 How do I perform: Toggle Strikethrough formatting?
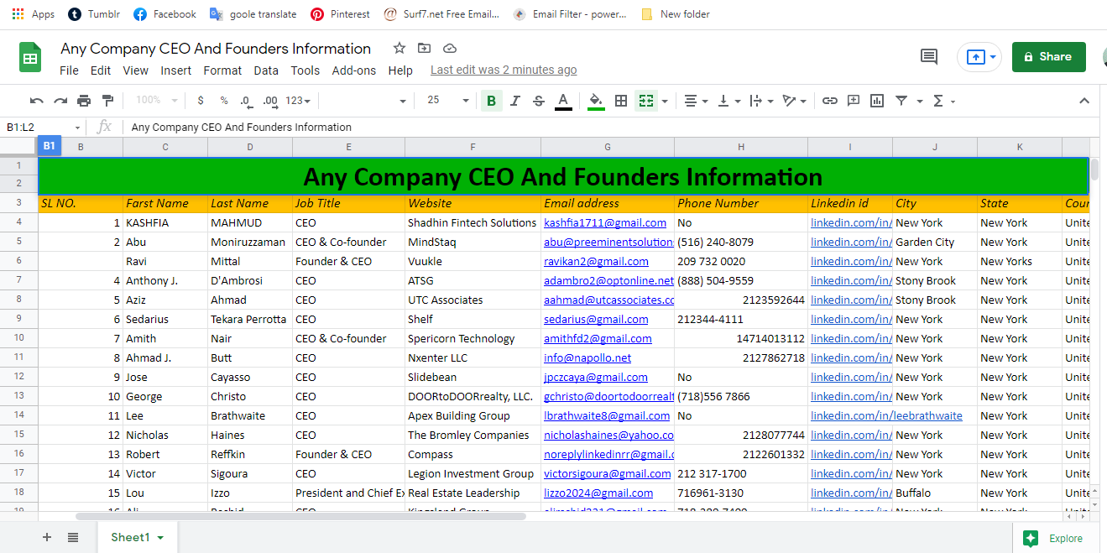click(539, 101)
